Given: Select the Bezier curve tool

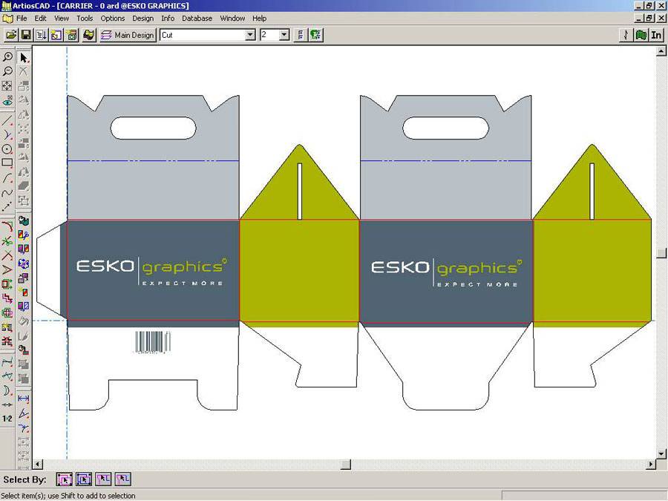Looking at the screenshot, I should [x=7, y=192].
